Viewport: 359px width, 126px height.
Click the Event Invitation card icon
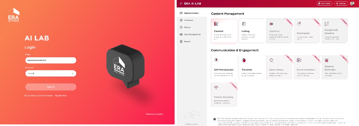(x=299, y=60)
